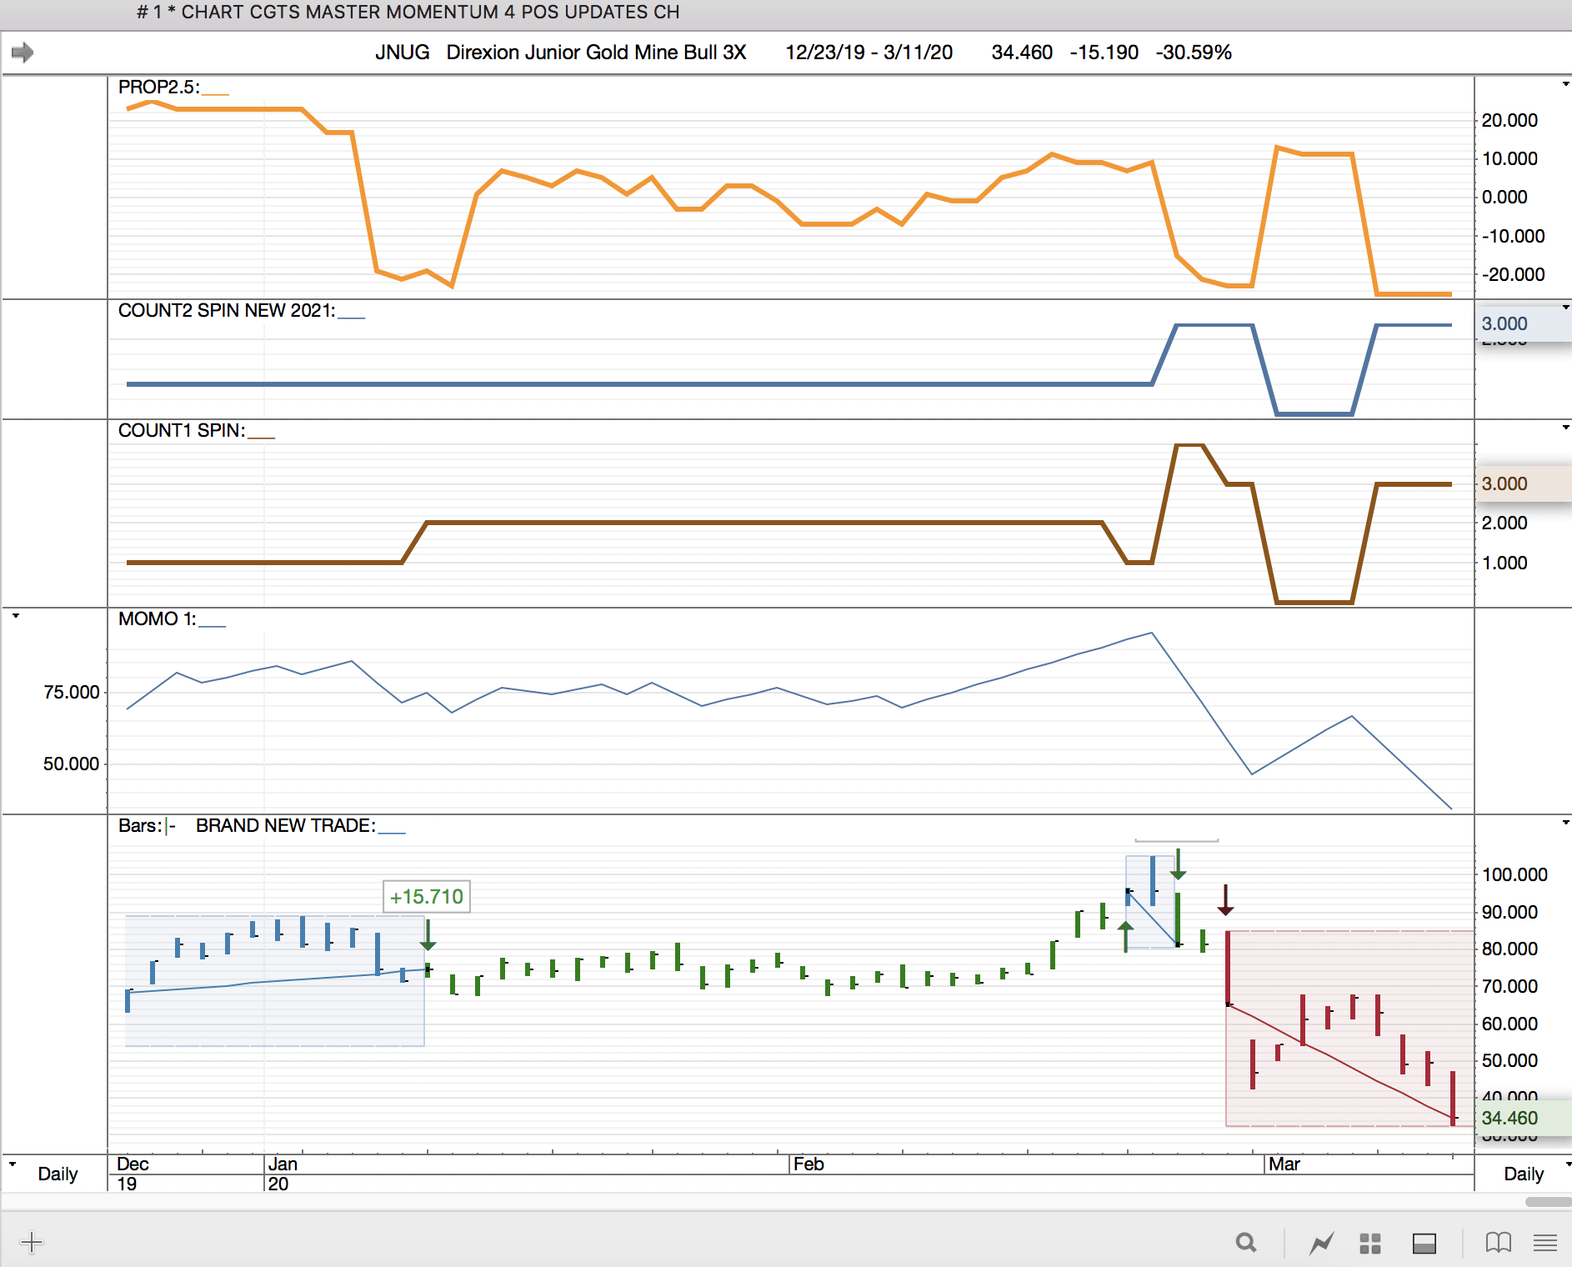Select the JNUG ticker symbol in header
Image resolution: width=1572 pixels, height=1267 pixels.
tap(402, 53)
